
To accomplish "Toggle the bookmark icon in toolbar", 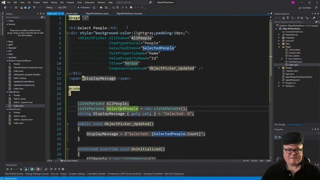I will point(131,7).
